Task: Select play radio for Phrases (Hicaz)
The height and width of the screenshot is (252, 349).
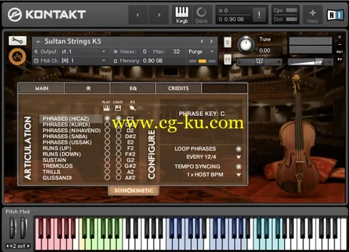Action: [x=107, y=119]
